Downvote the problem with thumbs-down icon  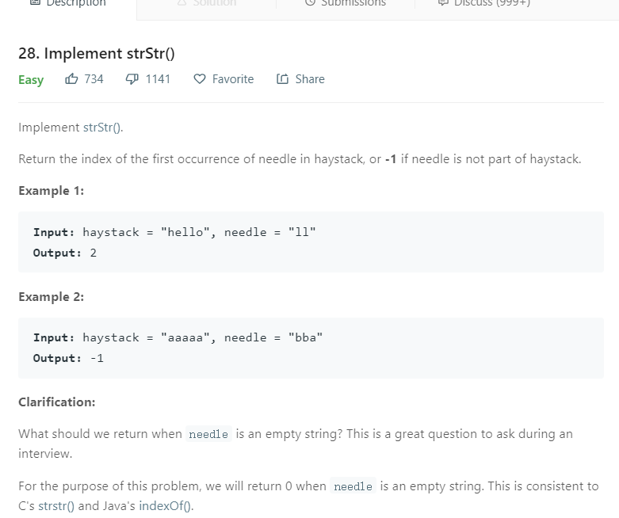pyautogui.click(x=132, y=79)
